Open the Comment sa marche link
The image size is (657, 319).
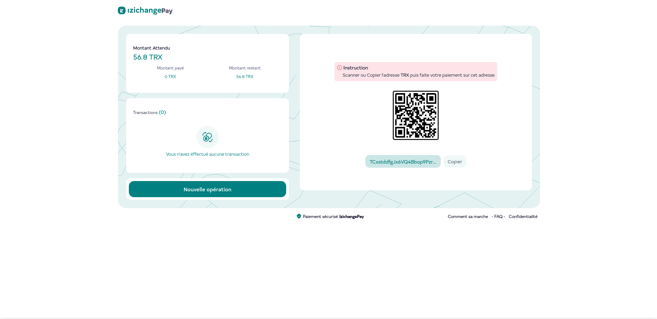[468, 217]
